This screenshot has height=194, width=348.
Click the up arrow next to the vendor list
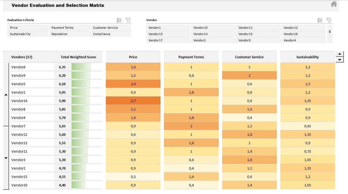(x=6, y=94)
